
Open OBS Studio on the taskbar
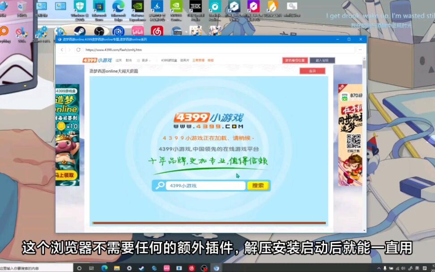pos(204,268)
